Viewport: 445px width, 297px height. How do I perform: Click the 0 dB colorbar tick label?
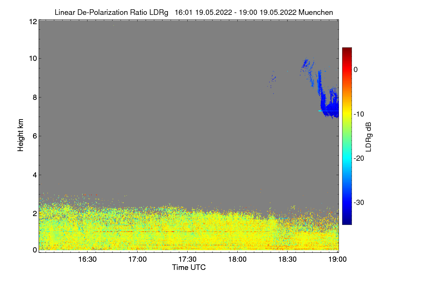[x=356, y=70]
